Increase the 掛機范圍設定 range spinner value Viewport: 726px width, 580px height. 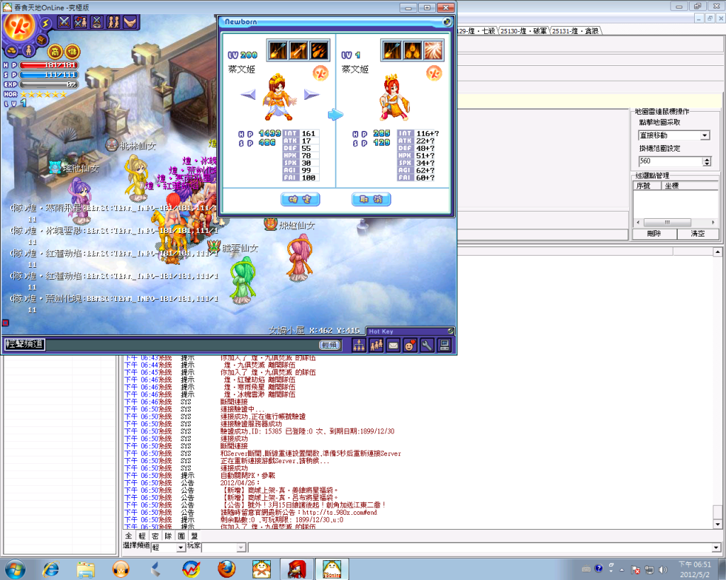click(707, 159)
